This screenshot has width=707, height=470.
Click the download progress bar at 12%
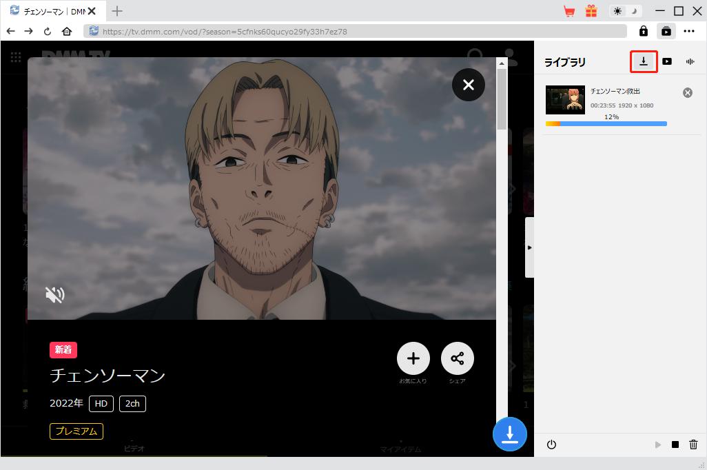pos(606,123)
